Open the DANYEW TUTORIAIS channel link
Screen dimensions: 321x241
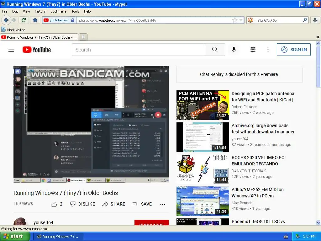249,171
